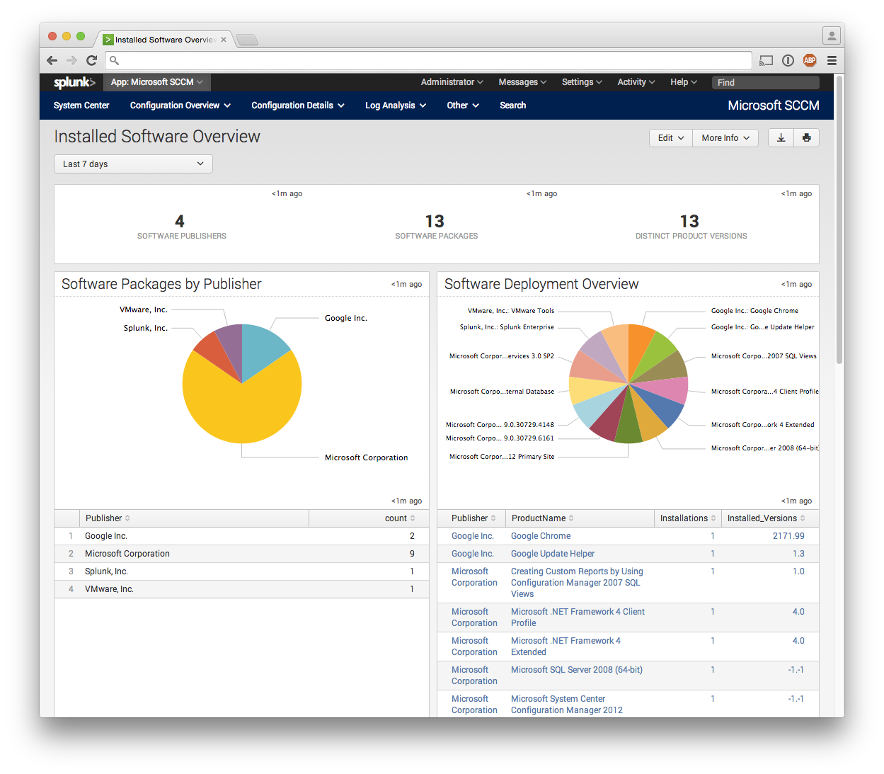This screenshot has height=774, width=884.
Task: Sort the Publisher column in left table
Action: point(108,518)
